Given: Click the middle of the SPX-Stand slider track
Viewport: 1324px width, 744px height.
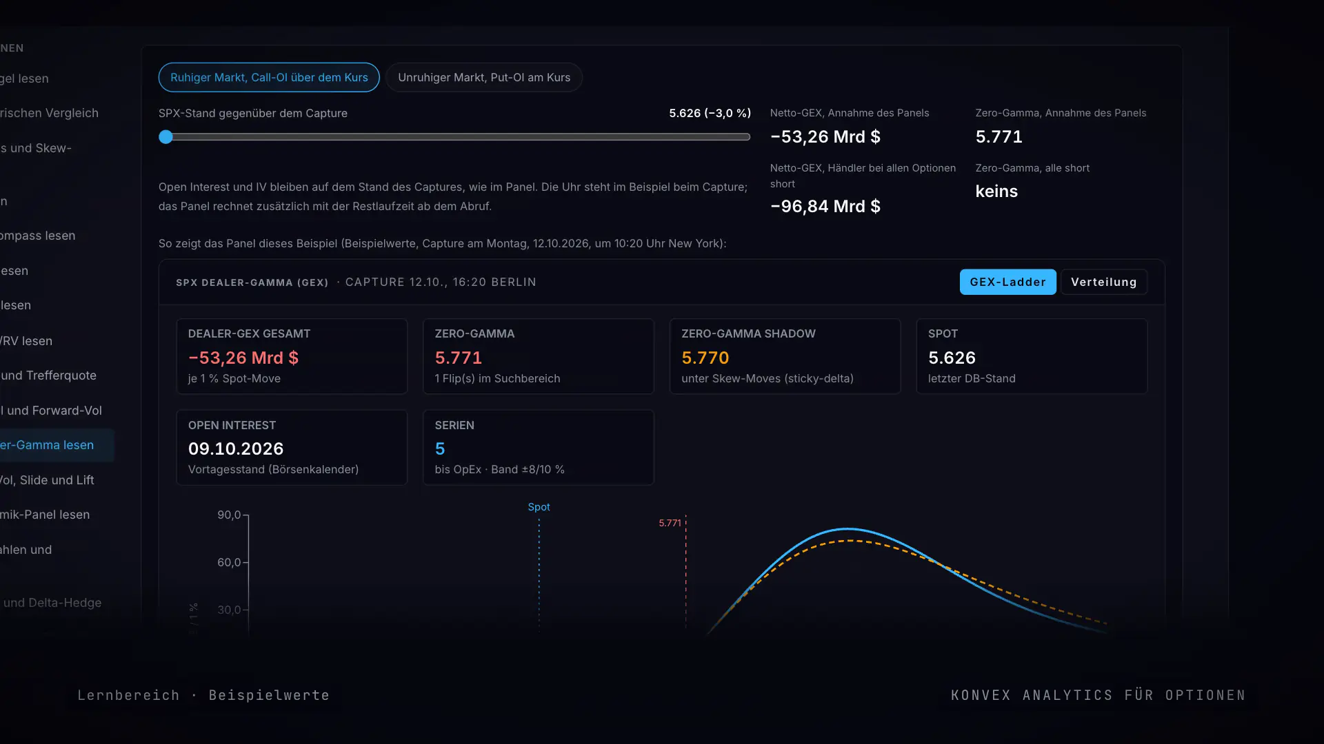Looking at the screenshot, I should click(x=454, y=137).
